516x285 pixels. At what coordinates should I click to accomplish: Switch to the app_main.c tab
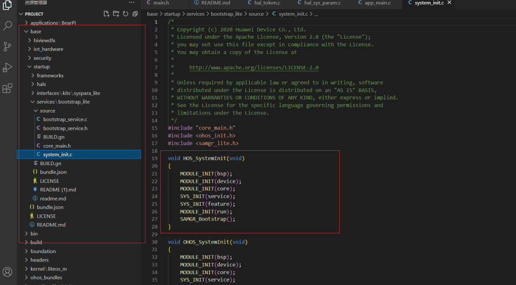tap(377, 3)
